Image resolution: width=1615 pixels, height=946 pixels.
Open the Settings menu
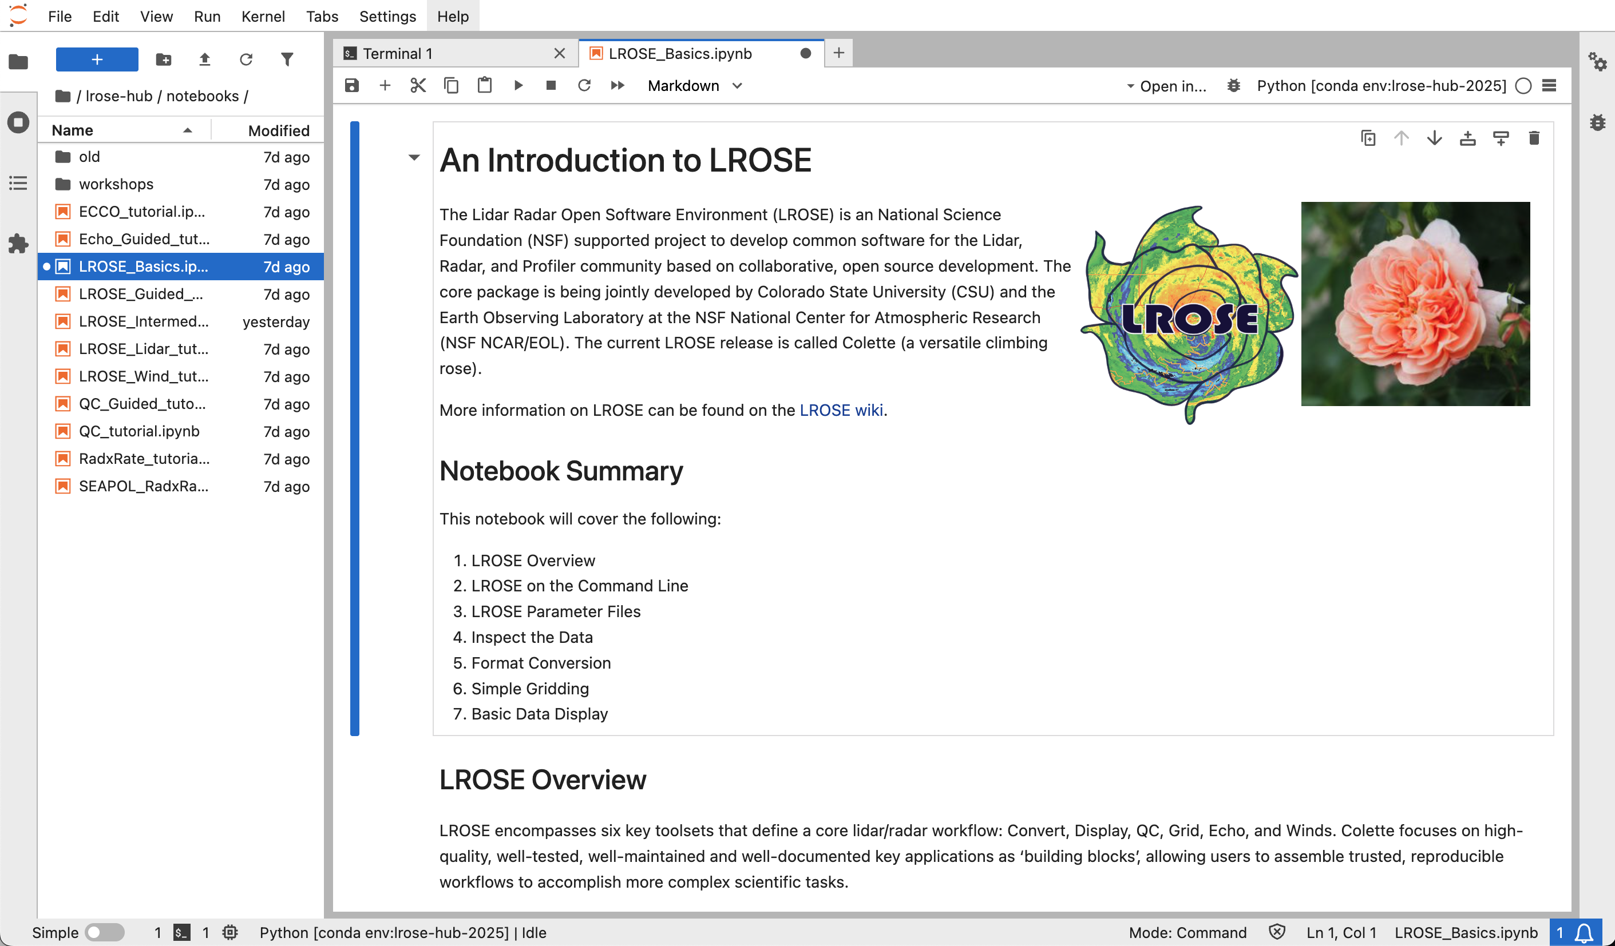click(x=387, y=16)
